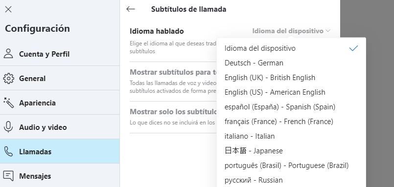This screenshot has width=394, height=187.
Task: Open General settings section
Action: (x=60, y=78)
